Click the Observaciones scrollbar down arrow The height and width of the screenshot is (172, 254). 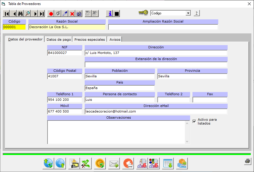coord(188,142)
